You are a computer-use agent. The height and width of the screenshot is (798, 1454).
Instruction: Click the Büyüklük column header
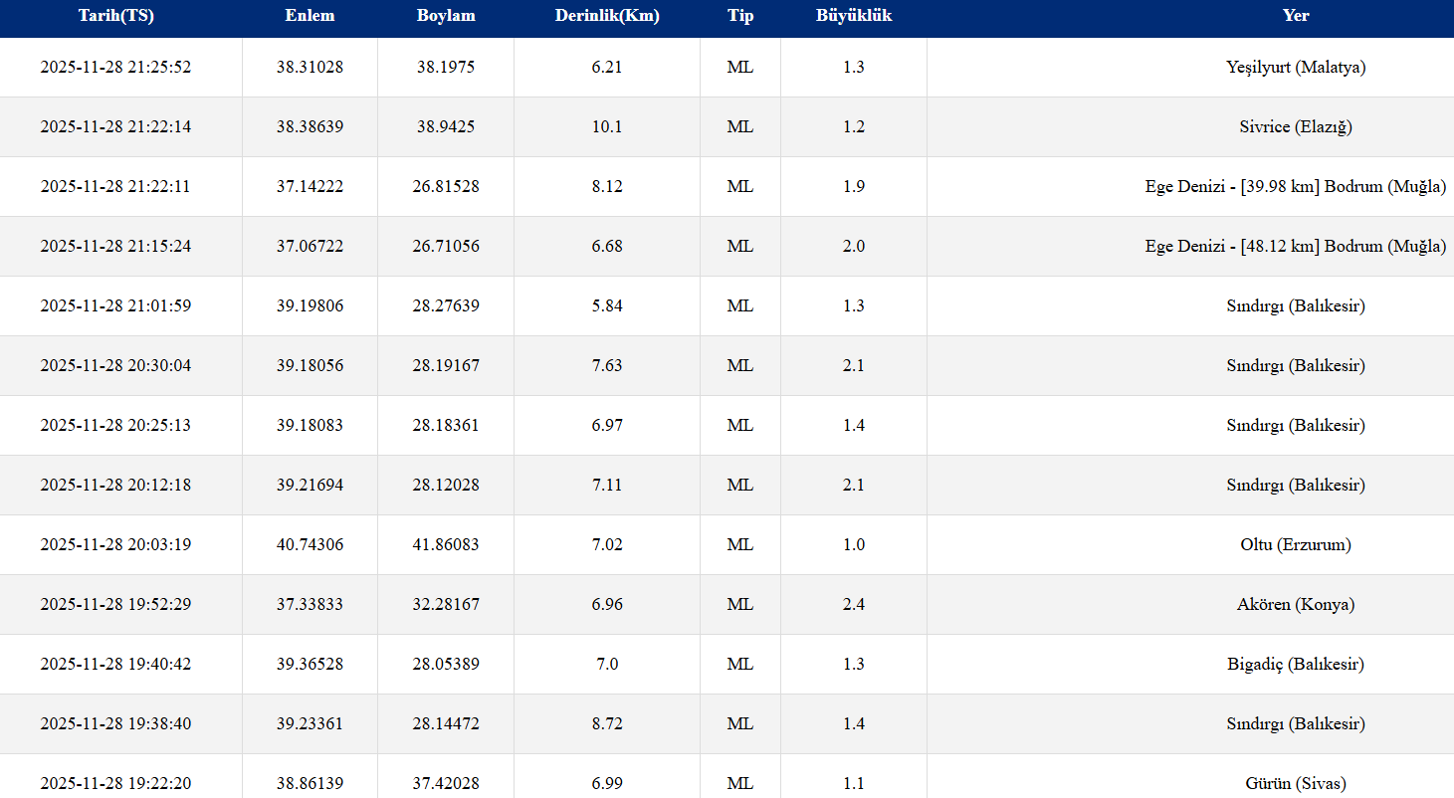(854, 16)
